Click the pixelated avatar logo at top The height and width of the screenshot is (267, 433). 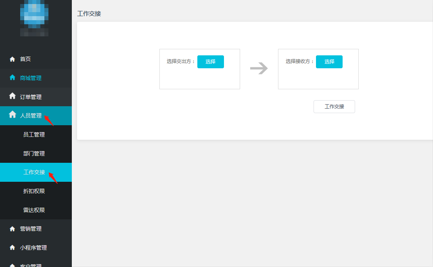(34, 18)
